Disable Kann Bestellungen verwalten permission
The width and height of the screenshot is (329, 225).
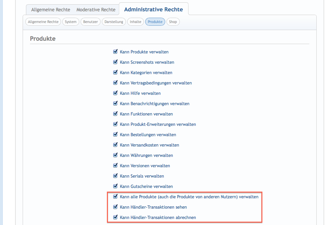(x=115, y=135)
